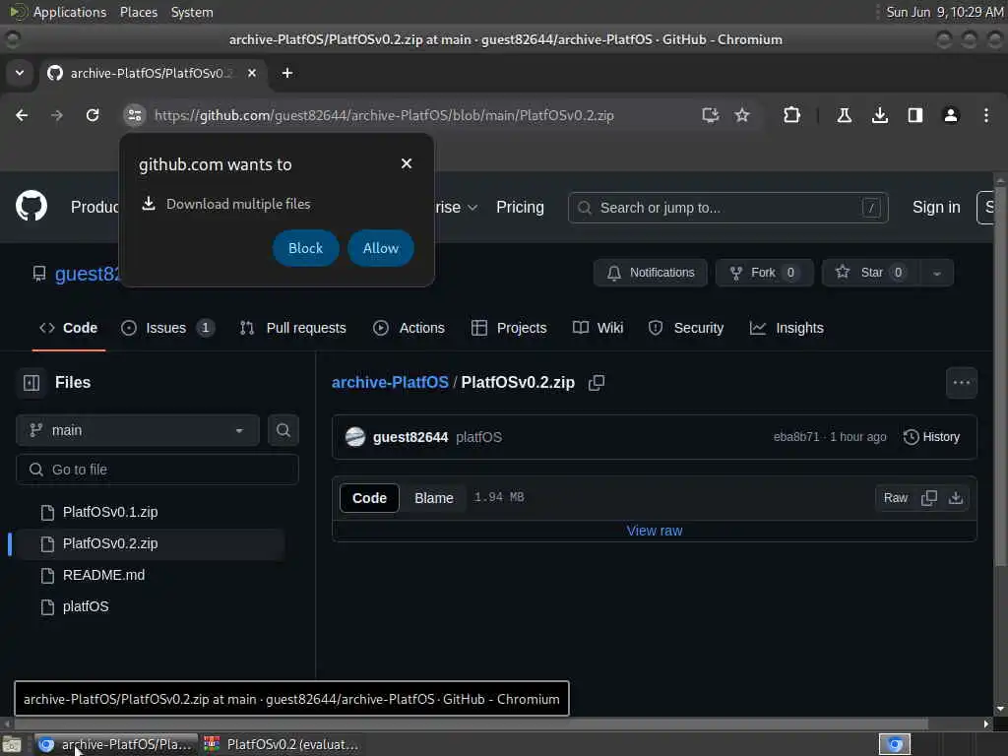Close the archive-PlatfOS browser tab
The image size is (1008, 756).
click(x=252, y=73)
